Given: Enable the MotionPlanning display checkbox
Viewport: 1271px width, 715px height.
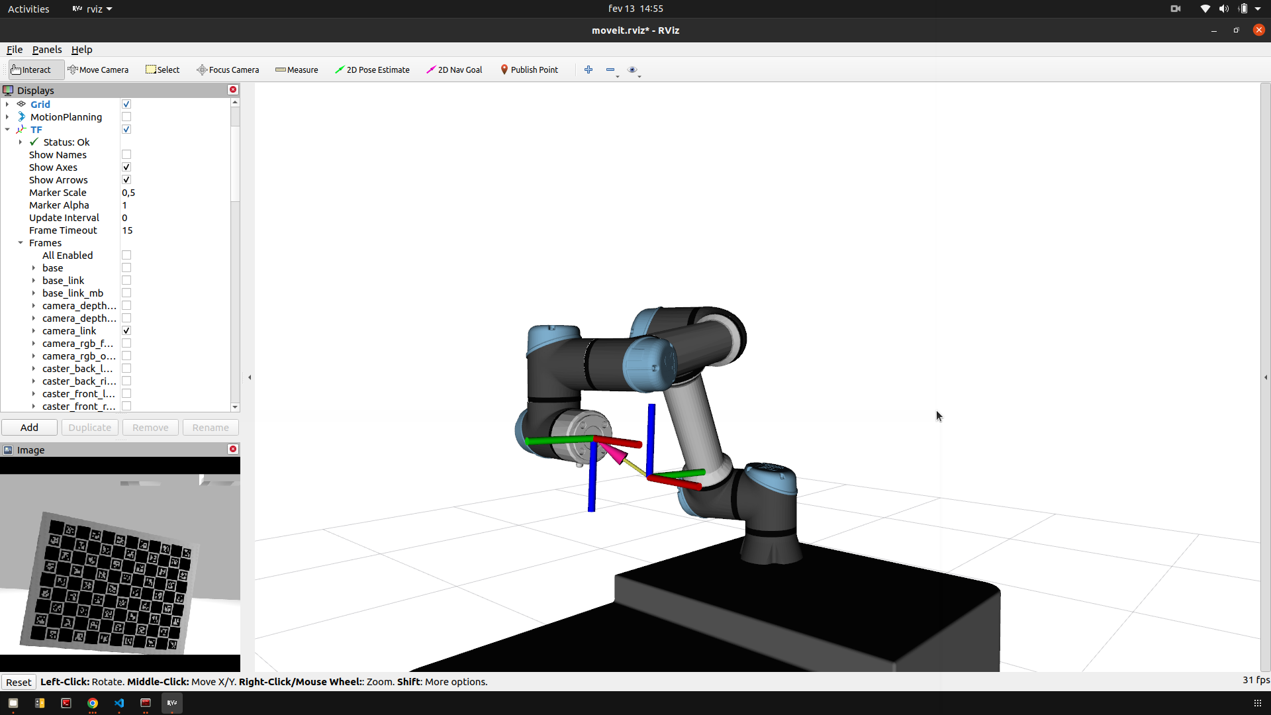Looking at the screenshot, I should (126, 117).
